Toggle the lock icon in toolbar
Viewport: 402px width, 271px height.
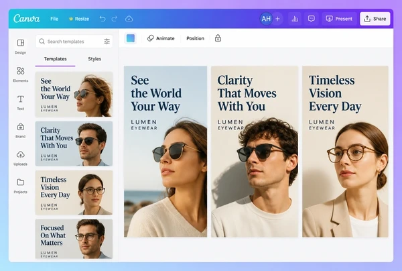pyautogui.click(x=218, y=38)
